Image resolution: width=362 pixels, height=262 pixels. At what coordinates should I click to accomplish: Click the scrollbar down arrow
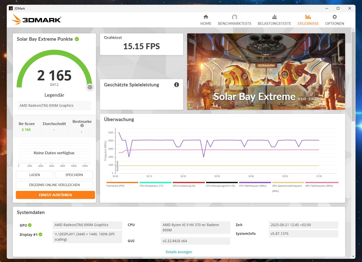click(x=353, y=256)
